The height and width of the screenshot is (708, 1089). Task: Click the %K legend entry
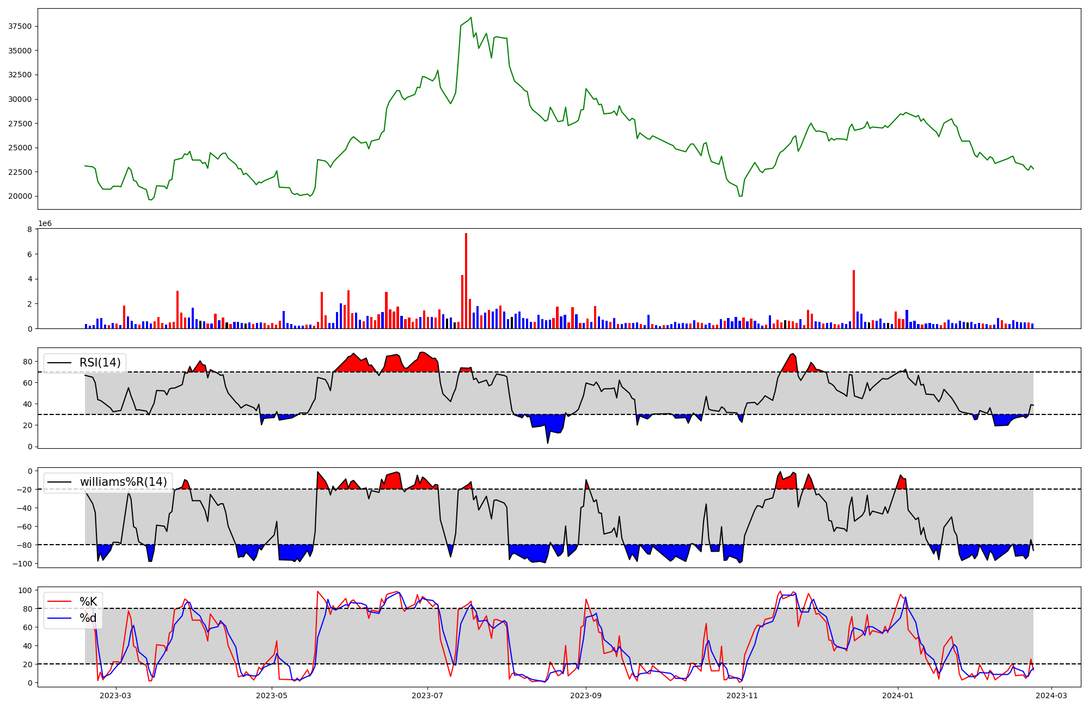click(x=88, y=602)
